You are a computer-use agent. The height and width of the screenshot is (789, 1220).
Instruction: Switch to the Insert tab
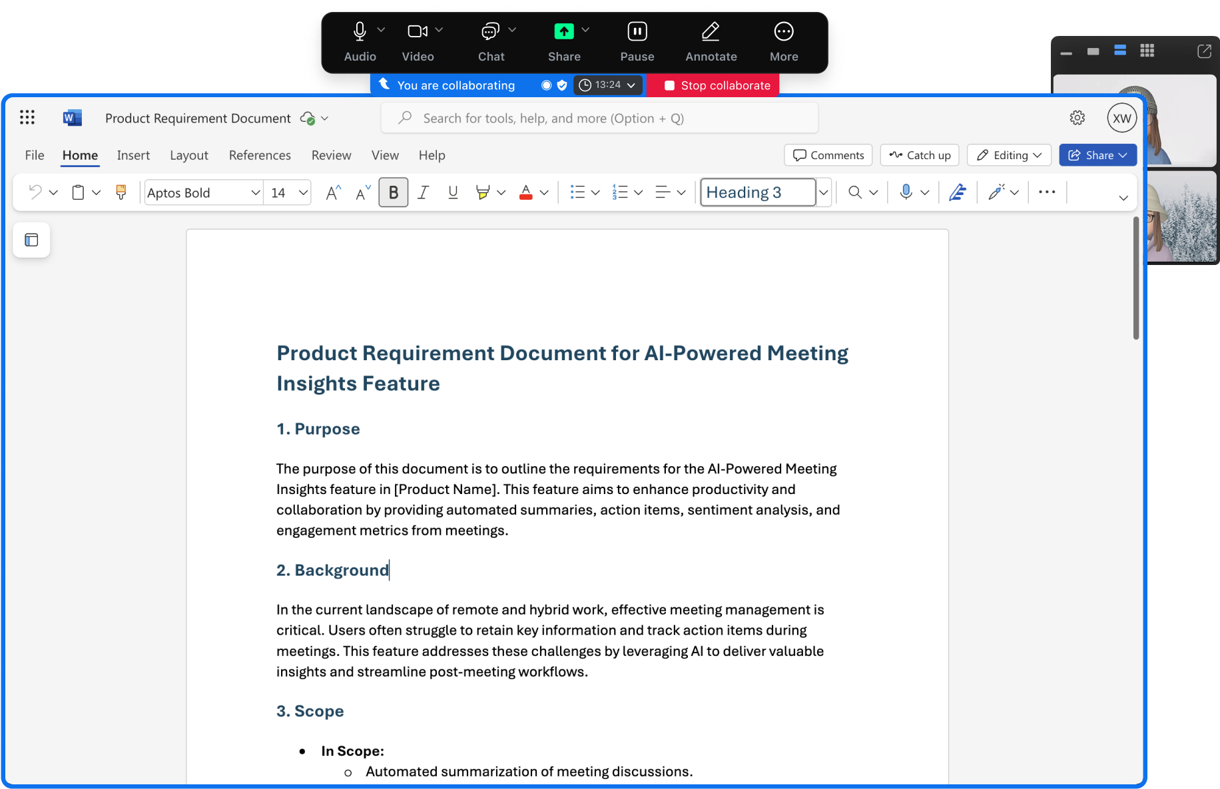click(133, 155)
